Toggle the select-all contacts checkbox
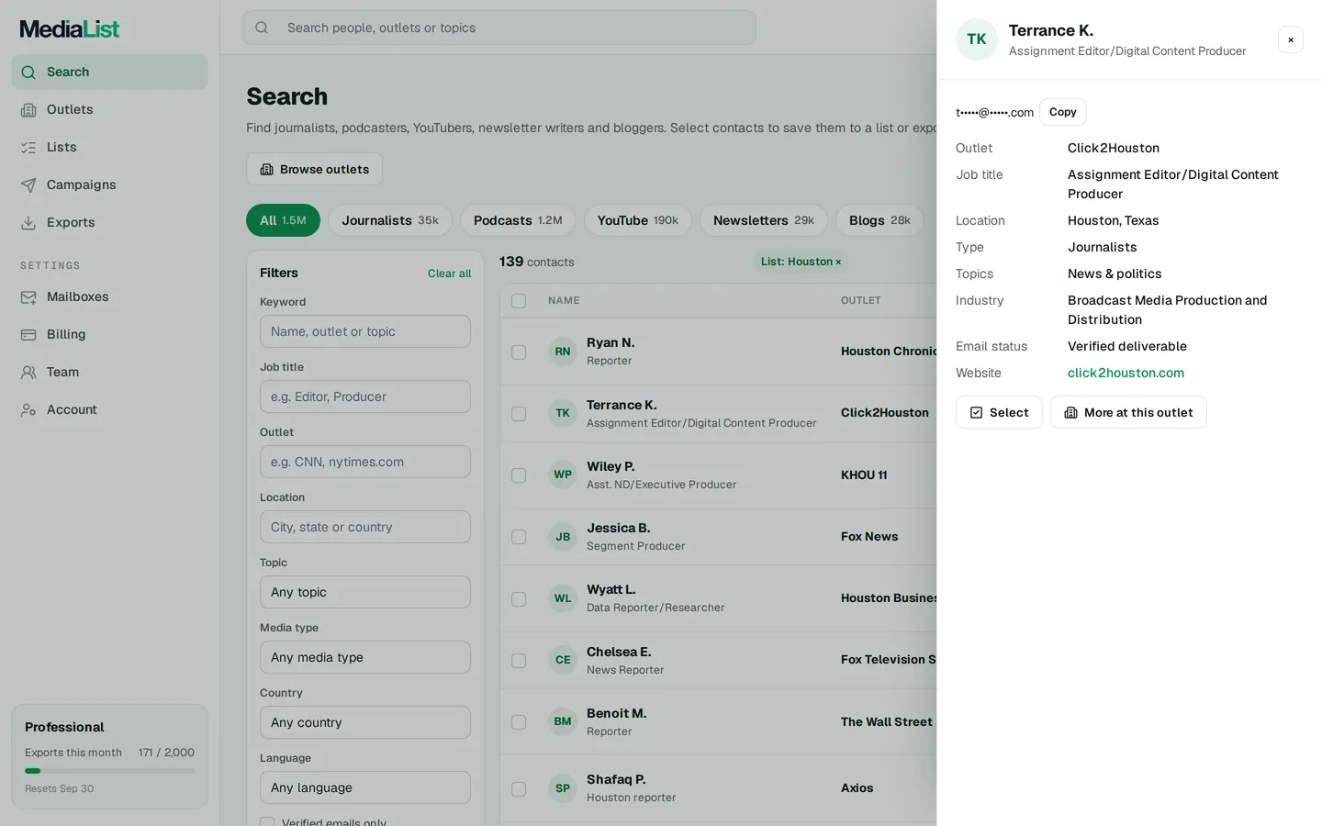Image resolution: width=1322 pixels, height=826 pixels. 519,301
